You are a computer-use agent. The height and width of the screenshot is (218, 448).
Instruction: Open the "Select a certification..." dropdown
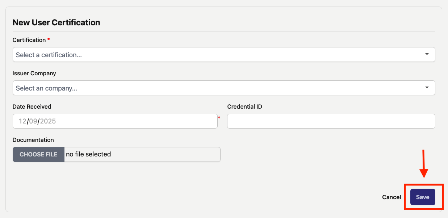point(224,55)
